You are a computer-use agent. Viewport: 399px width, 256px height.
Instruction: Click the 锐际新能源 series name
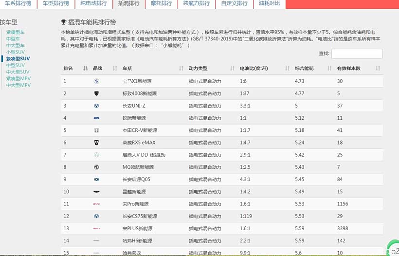coord(134,118)
